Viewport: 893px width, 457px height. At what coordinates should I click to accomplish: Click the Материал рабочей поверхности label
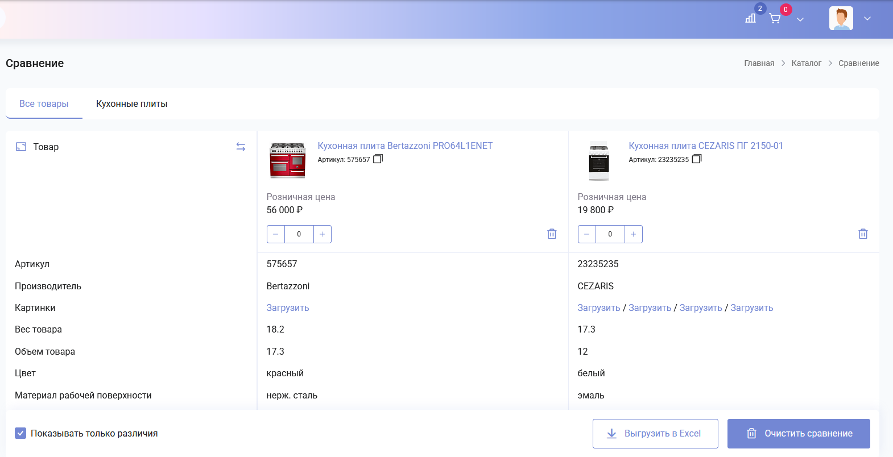(83, 395)
